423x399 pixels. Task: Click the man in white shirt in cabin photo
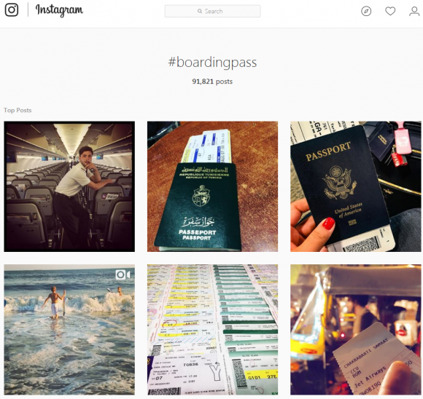click(78, 194)
